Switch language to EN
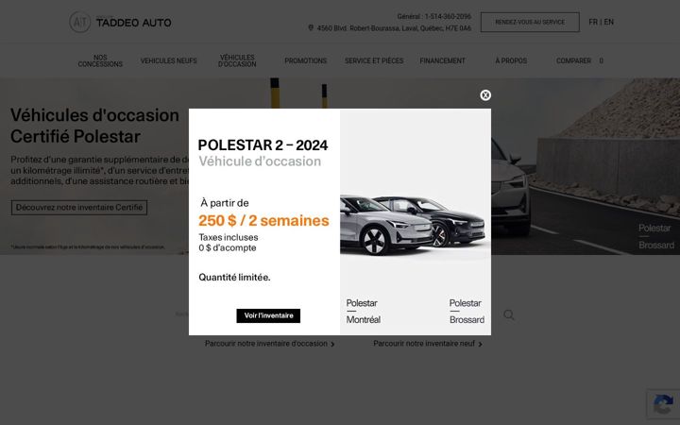Screen dimensions: 680x425 pyautogui.click(x=609, y=22)
